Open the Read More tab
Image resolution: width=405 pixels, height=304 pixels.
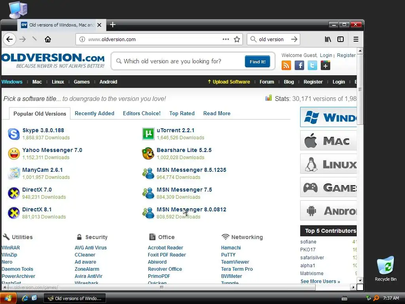click(x=217, y=113)
